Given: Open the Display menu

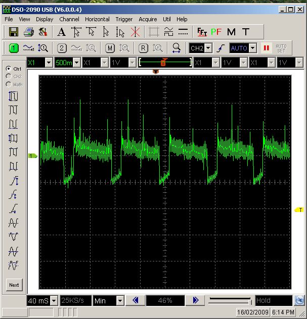Looking at the screenshot, I should pos(45,19).
